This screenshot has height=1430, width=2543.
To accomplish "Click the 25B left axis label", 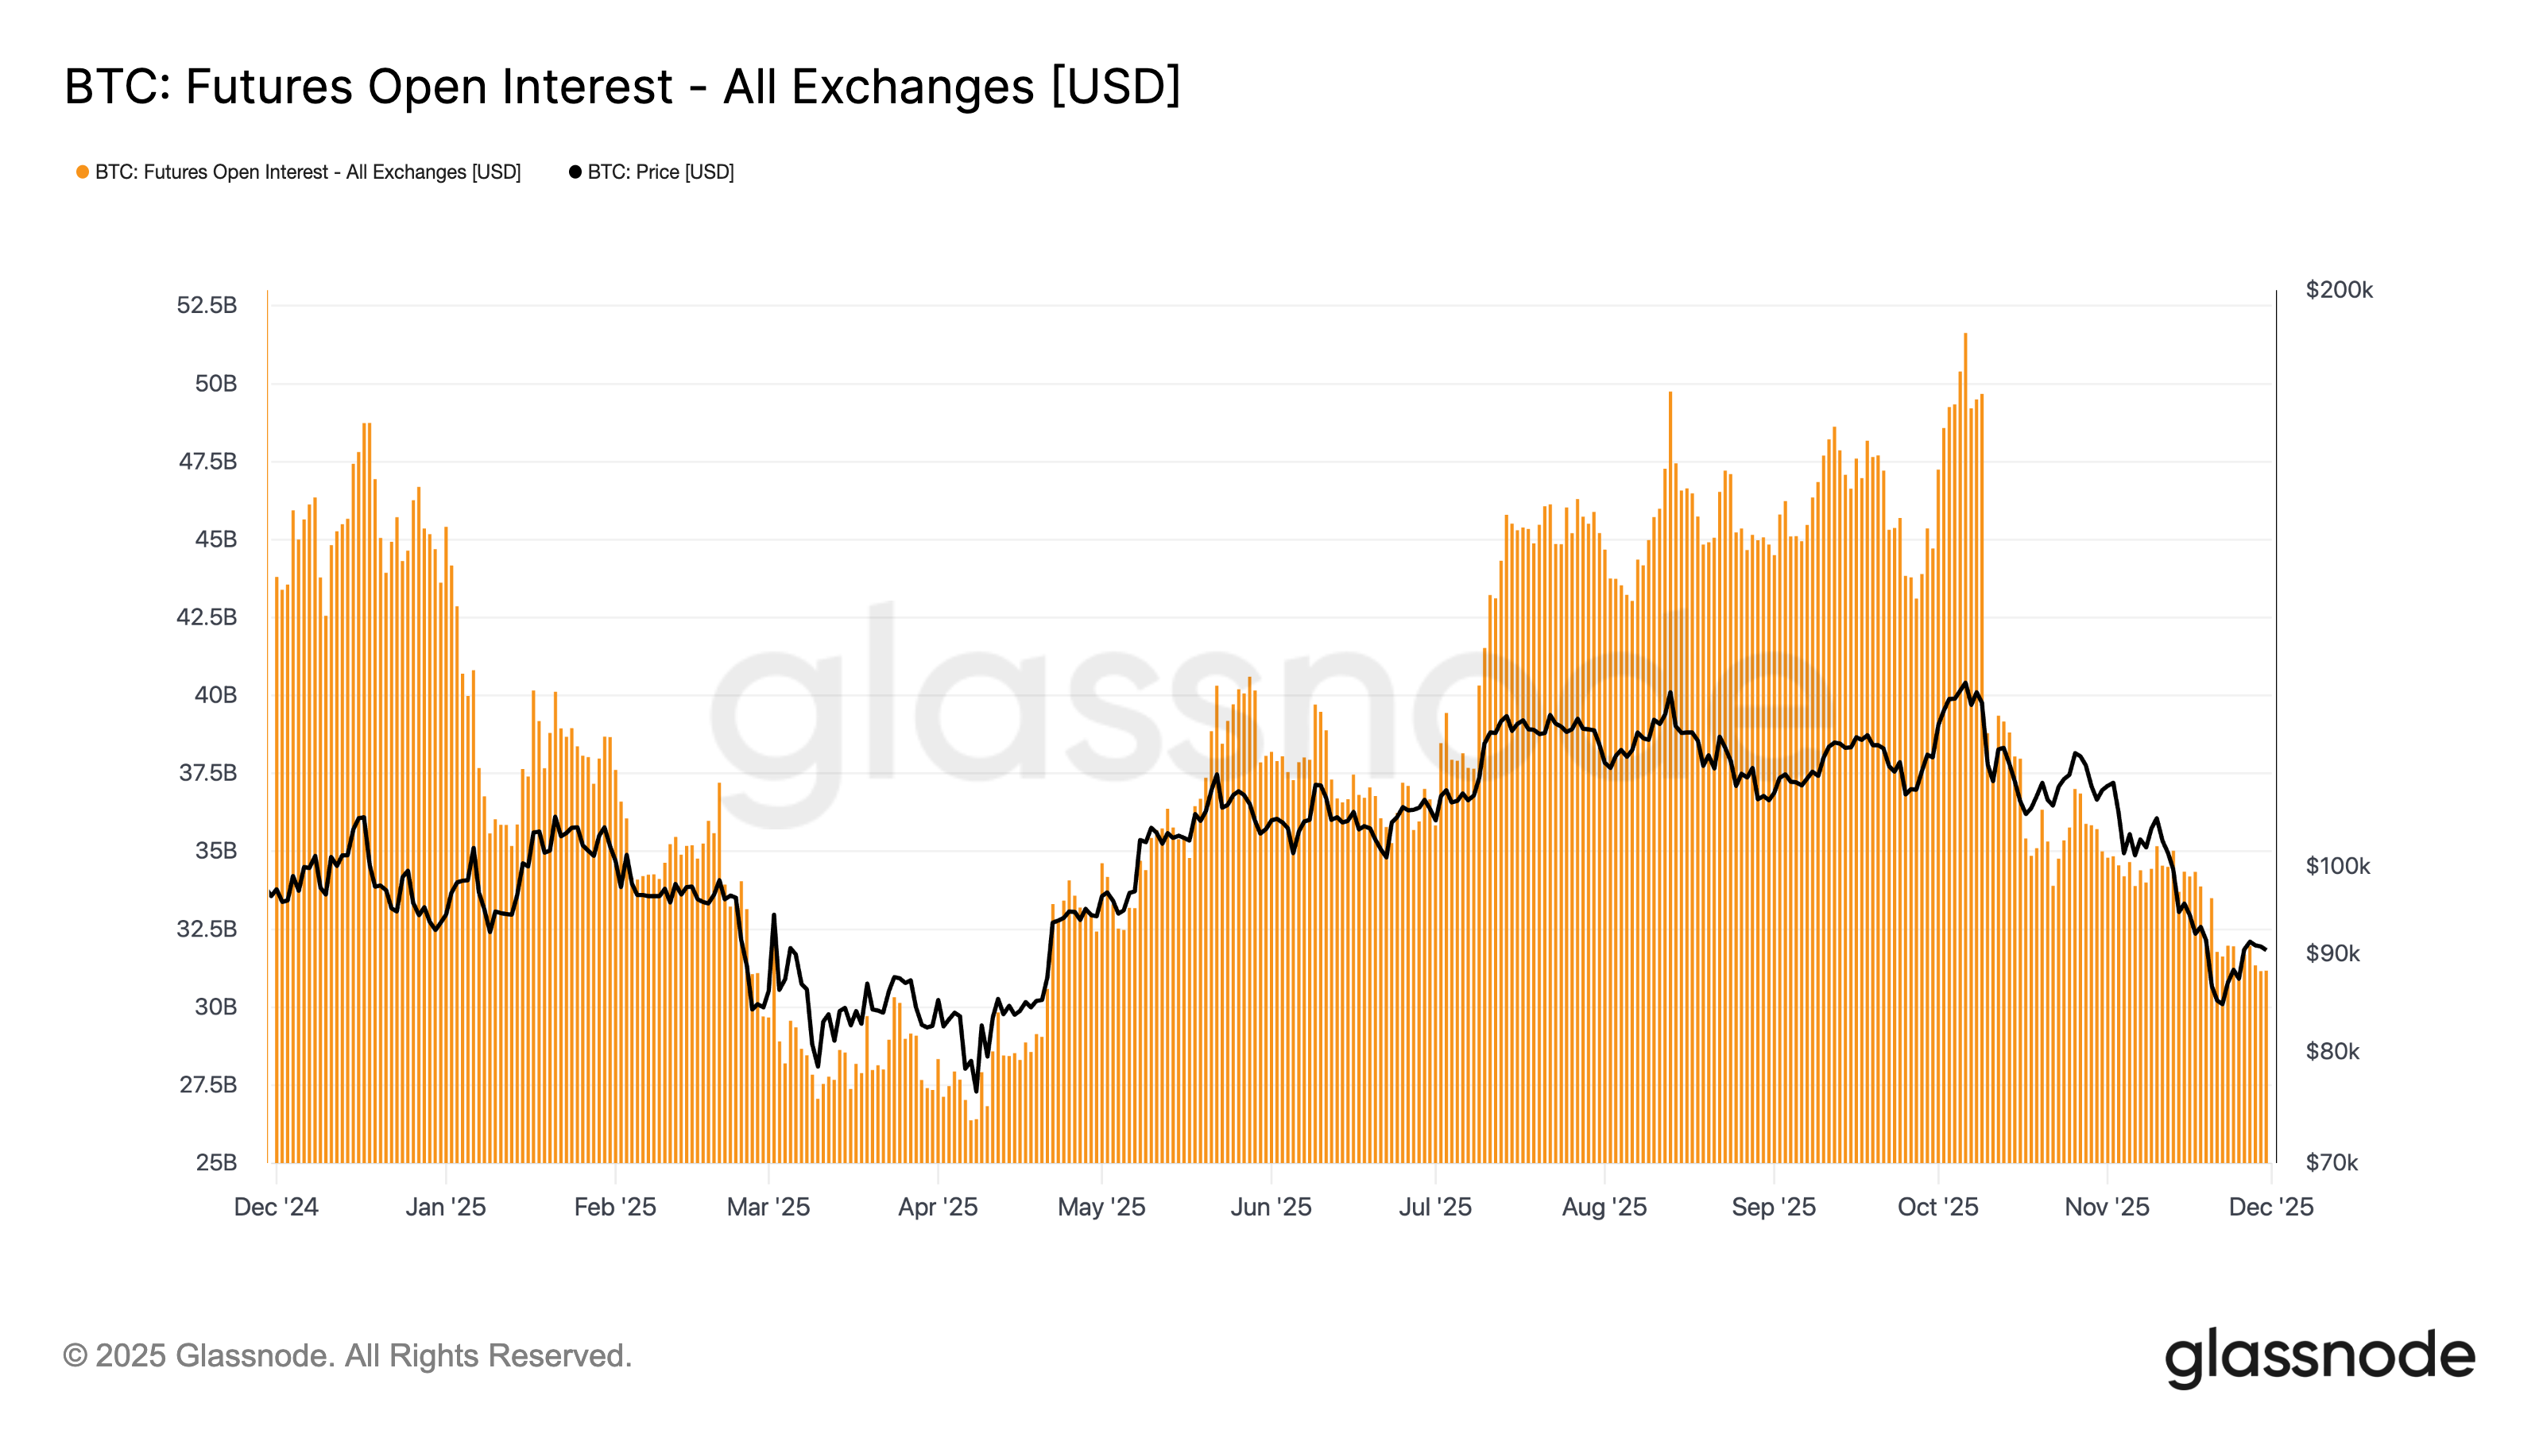I will tap(215, 1162).
